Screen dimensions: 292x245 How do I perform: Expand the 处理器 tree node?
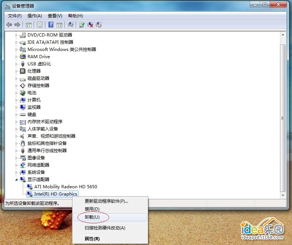pos(16,71)
